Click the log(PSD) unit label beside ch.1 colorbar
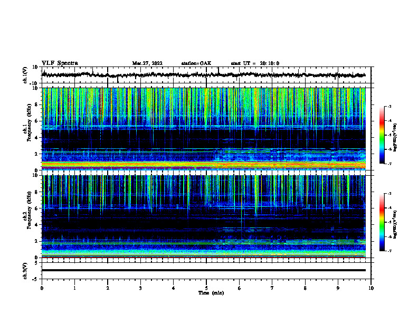The image size is (418, 323). coord(395,137)
